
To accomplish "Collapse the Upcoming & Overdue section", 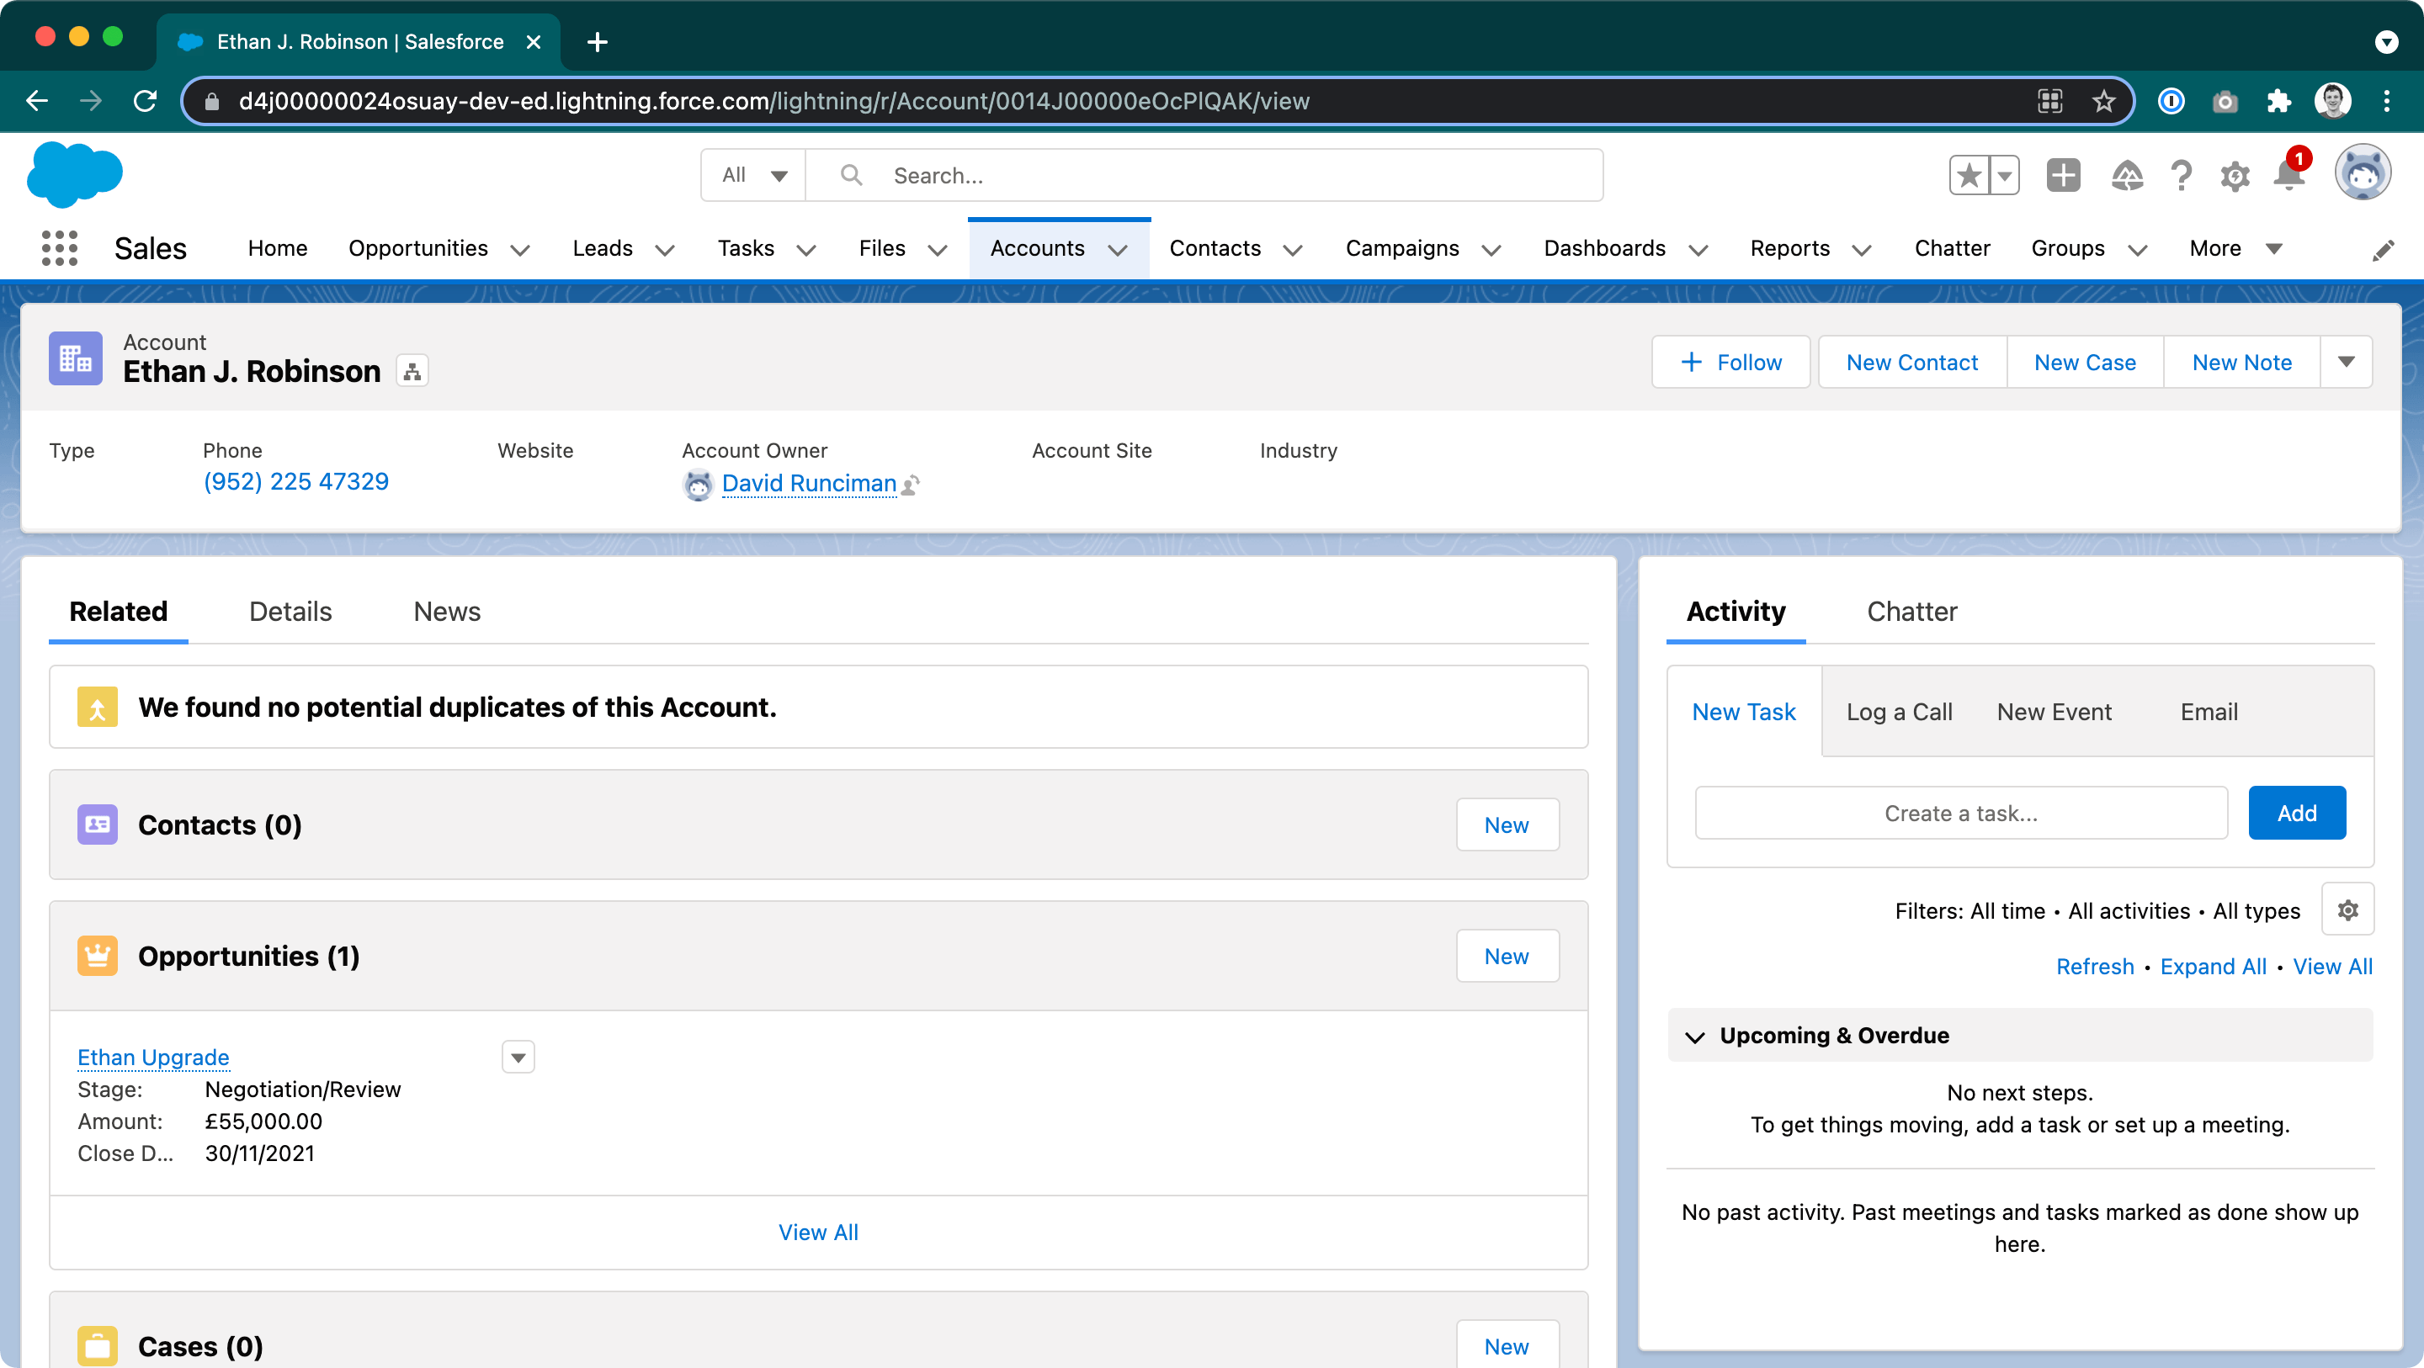I will tap(1695, 1036).
